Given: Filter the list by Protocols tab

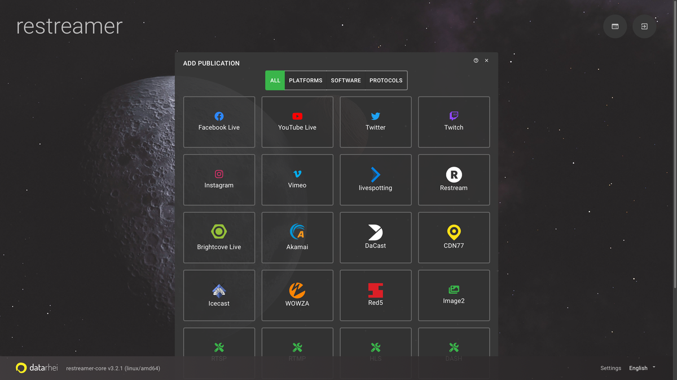Looking at the screenshot, I should pos(386,81).
